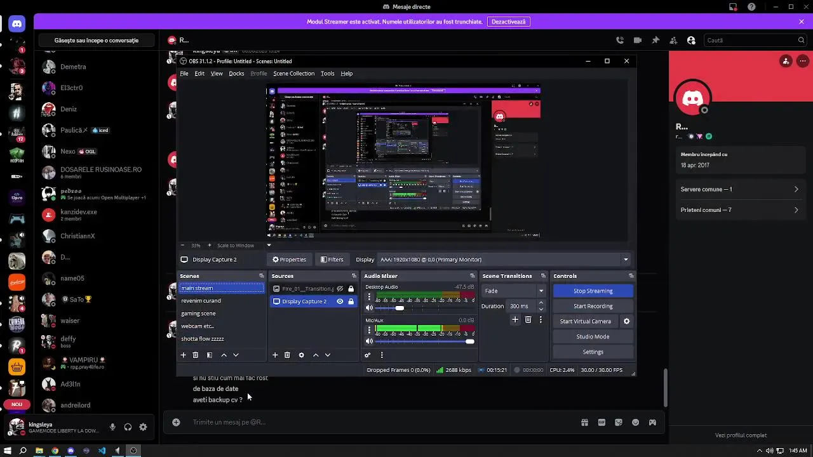The width and height of the screenshot is (813, 457).
Task: Open Desktop Audio three-dot options
Action: 370,297
